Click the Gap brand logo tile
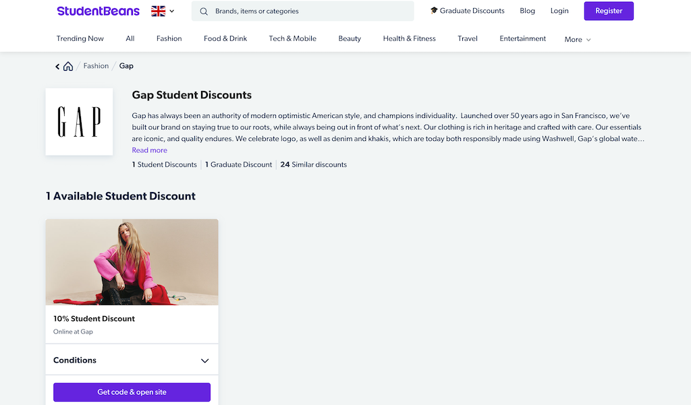691x405 pixels. [79, 121]
